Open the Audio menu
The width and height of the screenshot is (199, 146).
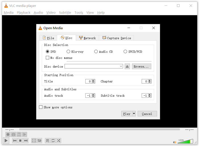click(x=38, y=12)
